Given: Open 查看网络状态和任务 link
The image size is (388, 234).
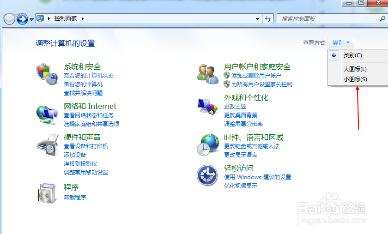Looking at the screenshot, I should [89, 115].
